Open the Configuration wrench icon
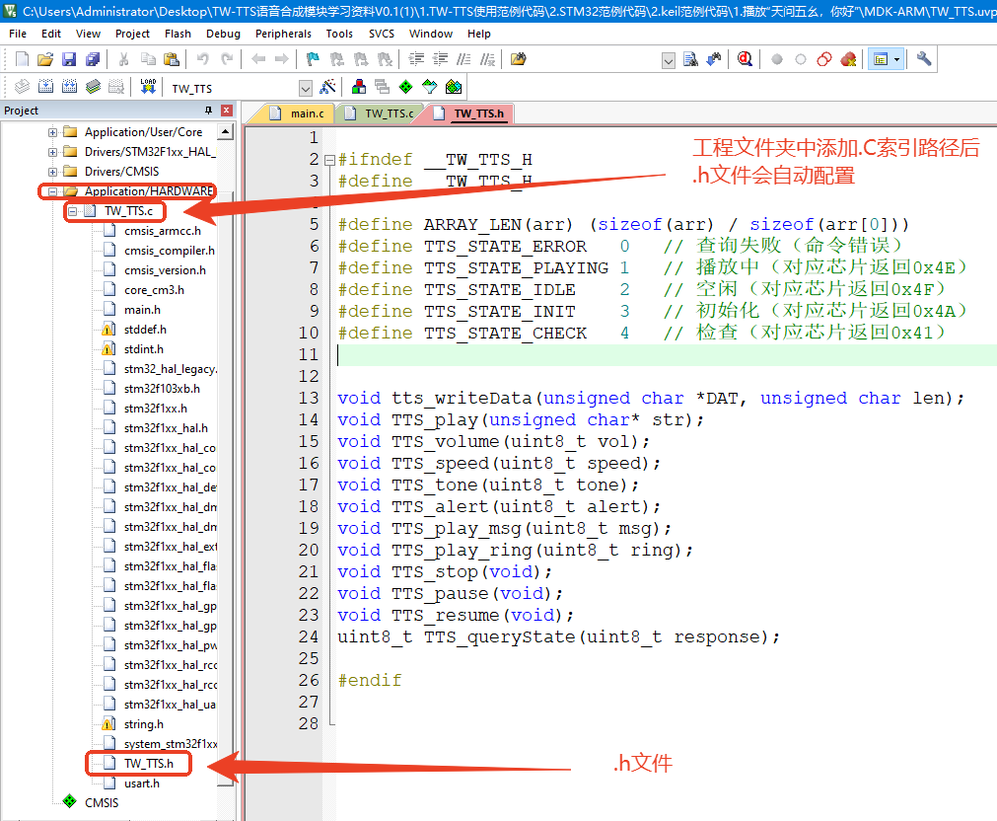The image size is (997, 821). click(924, 59)
